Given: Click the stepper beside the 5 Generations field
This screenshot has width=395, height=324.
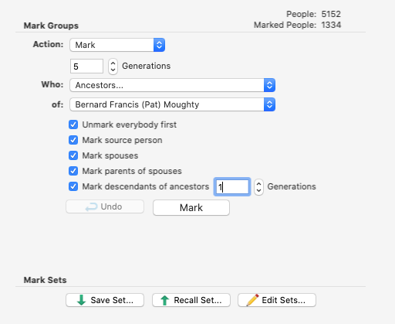Looking at the screenshot, I should pos(113,67).
